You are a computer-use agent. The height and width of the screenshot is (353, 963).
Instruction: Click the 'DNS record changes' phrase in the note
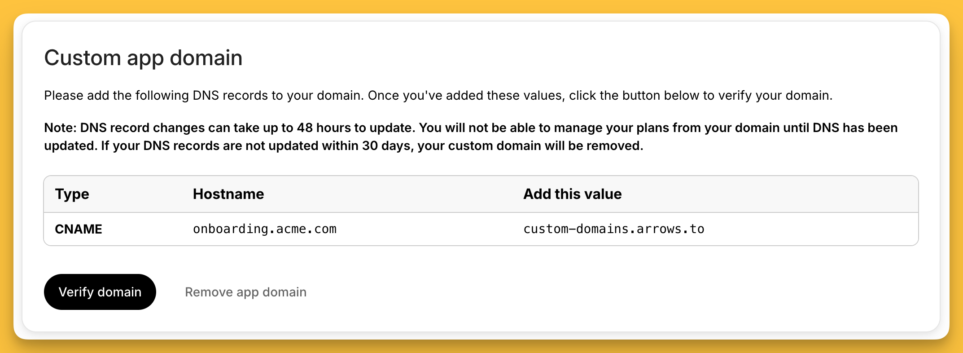click(142, 128)
